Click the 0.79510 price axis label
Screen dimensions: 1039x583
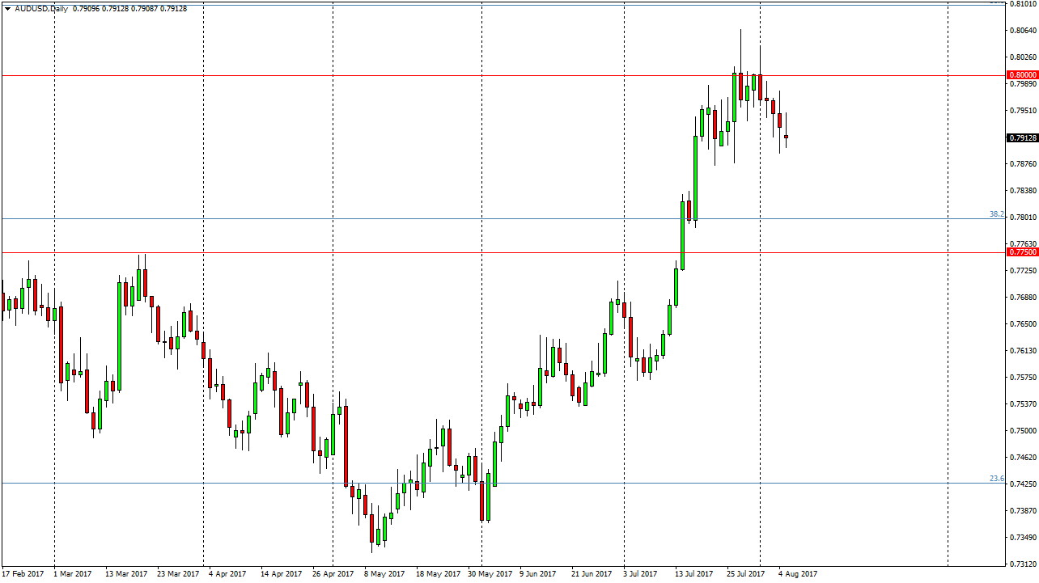coord(1023,111)
